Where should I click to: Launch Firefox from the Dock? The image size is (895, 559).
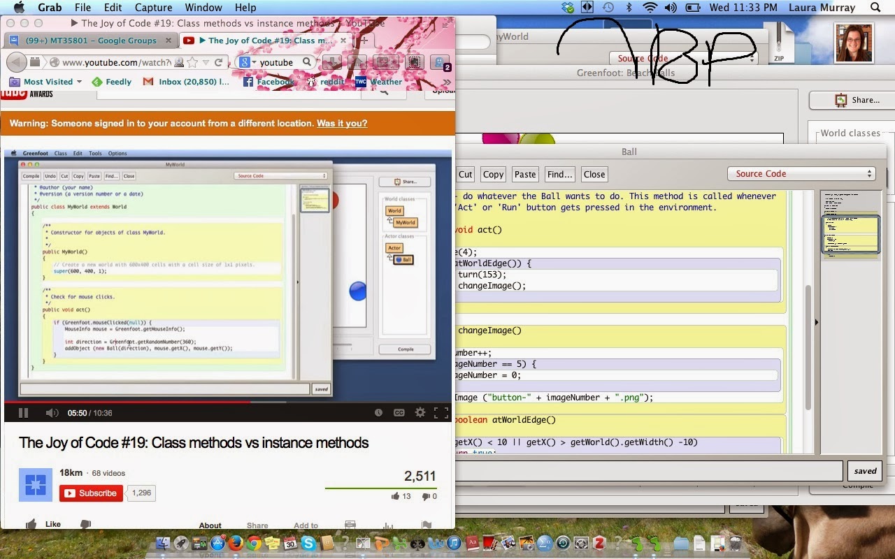coord(236,542)
